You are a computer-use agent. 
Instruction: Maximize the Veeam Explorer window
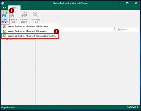pyautogui.click(x=127, y=3)
